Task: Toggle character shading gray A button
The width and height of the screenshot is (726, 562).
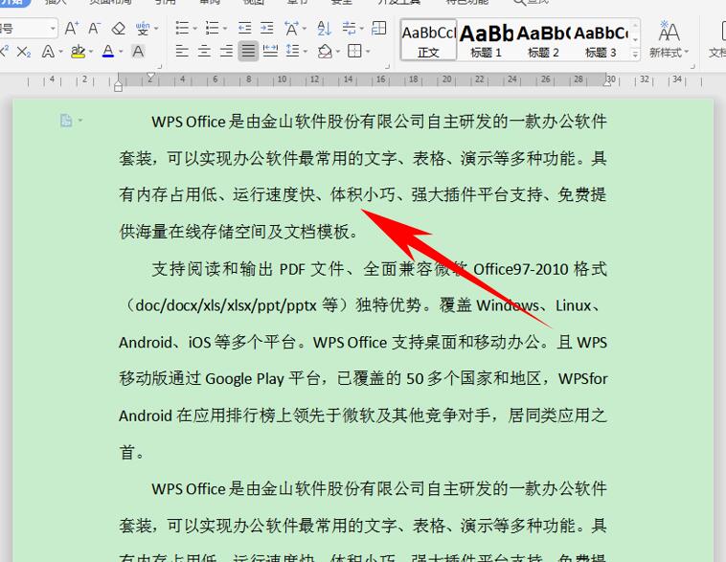Action: tap(138, 51)
